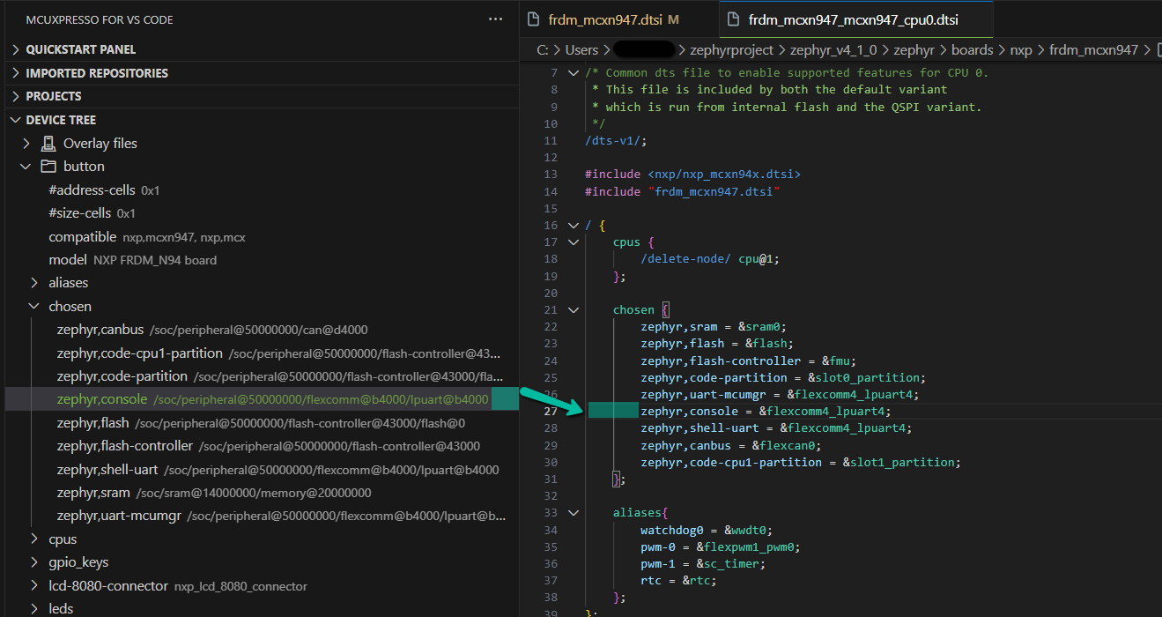Open the MCUXpresso panel more actions ellipsis
The width and height of the screenshot is (1162, 617).
pos(496,19)
